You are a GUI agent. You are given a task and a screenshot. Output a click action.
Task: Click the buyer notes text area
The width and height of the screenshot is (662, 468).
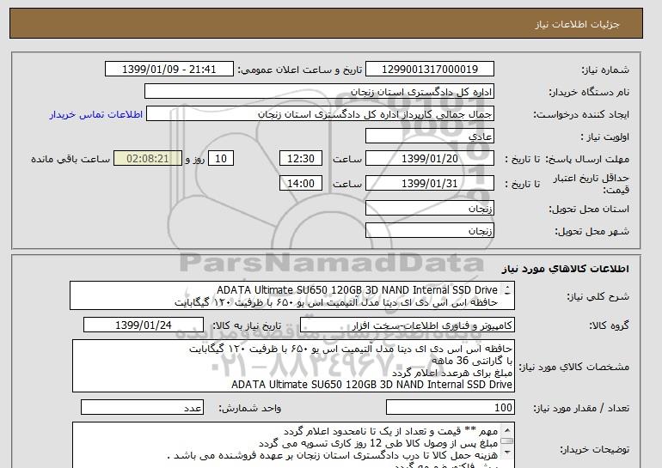coord(293,445)
